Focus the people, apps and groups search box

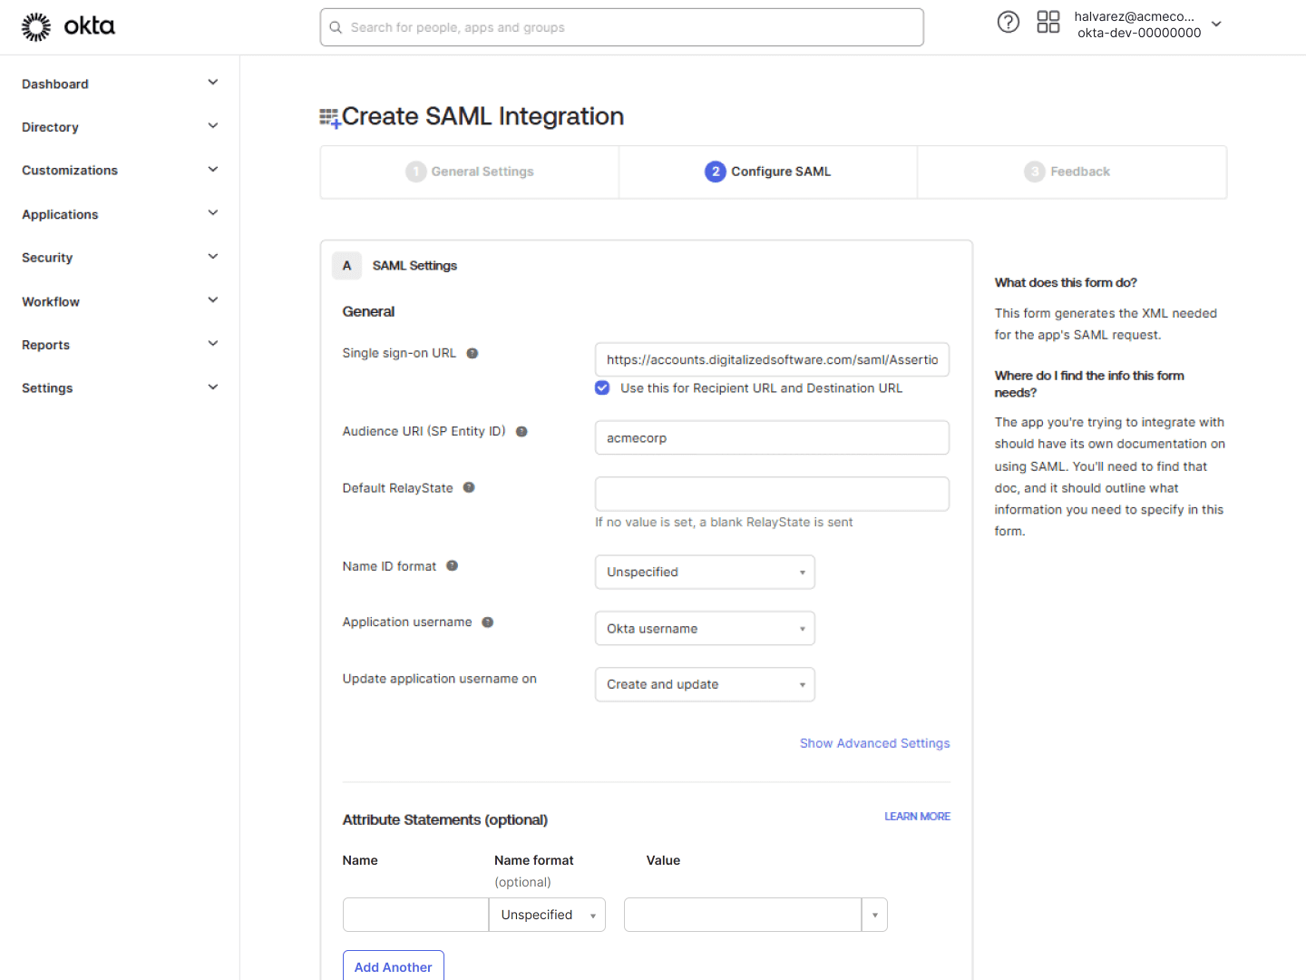[x=622, y=27]
